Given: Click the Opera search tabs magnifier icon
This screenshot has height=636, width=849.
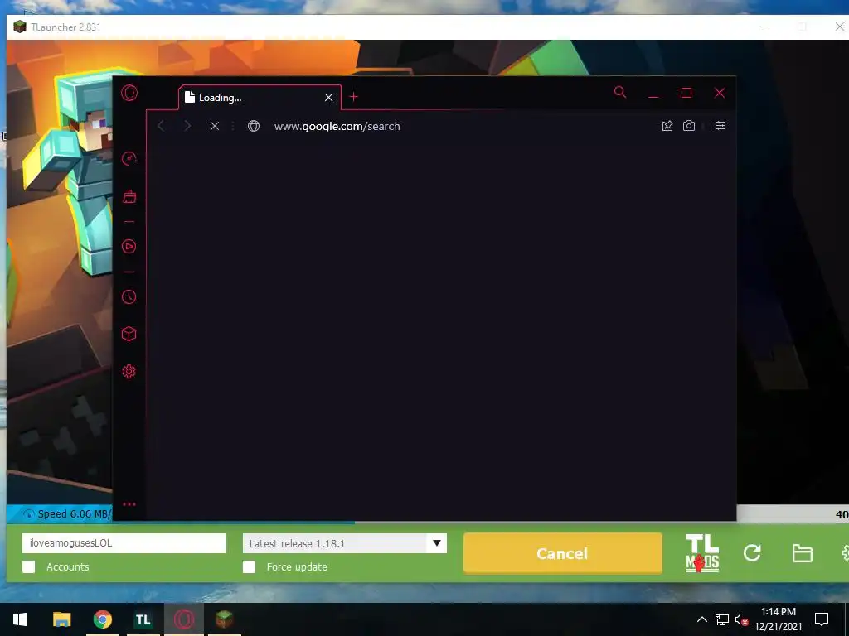Looking at the screenshot, I should pos(620,93).
